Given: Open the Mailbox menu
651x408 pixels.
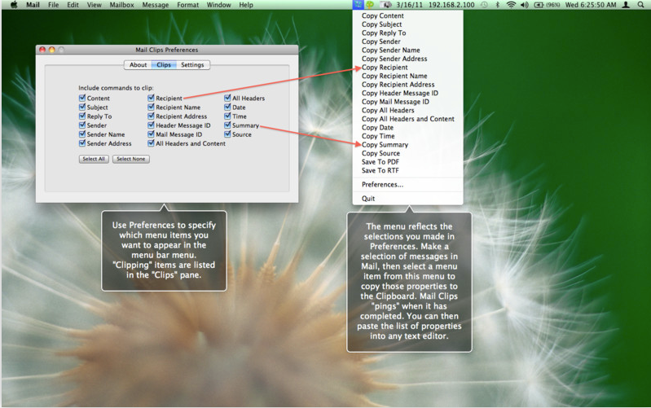Looking at the screenshot, I should (122, 5).
